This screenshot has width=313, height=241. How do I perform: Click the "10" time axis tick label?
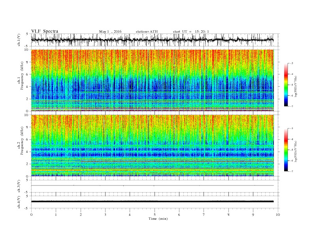(278, 215)
